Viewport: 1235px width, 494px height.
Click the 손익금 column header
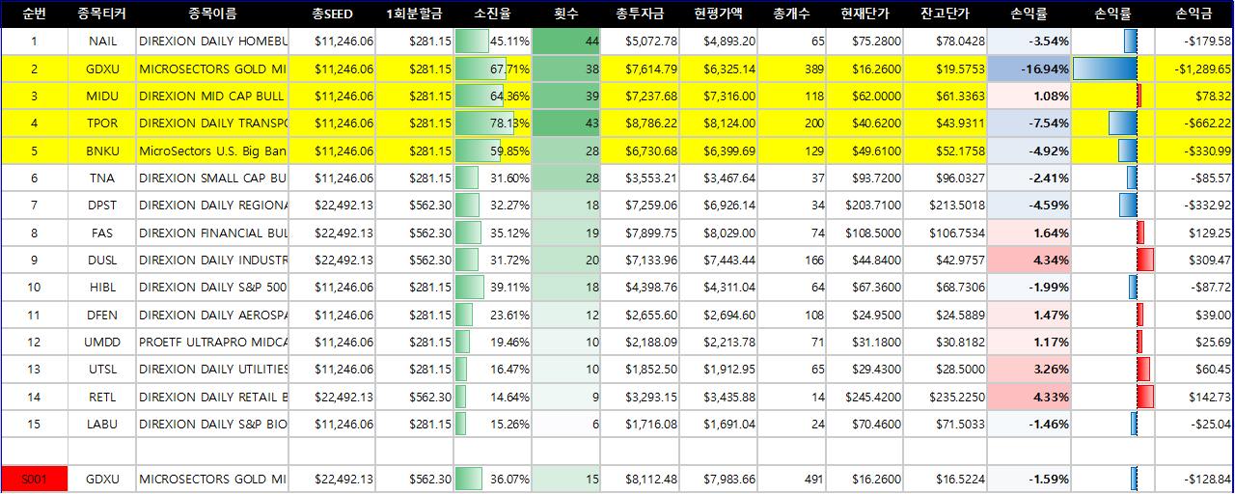(1194, 14)
